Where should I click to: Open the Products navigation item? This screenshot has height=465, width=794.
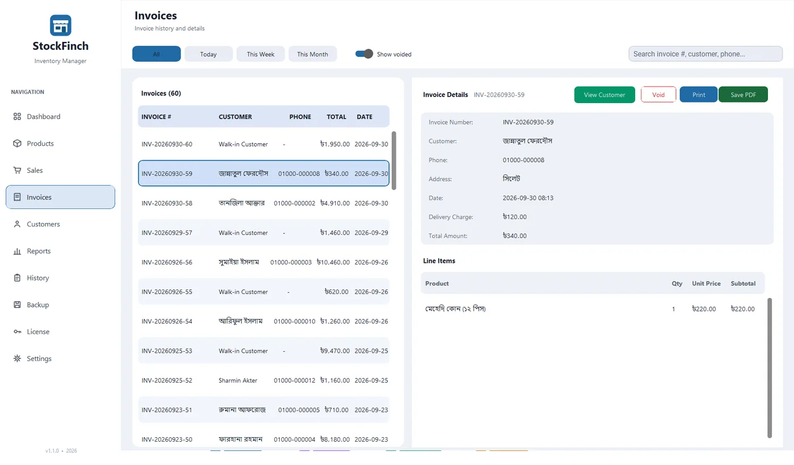click(x=60, y=143)
